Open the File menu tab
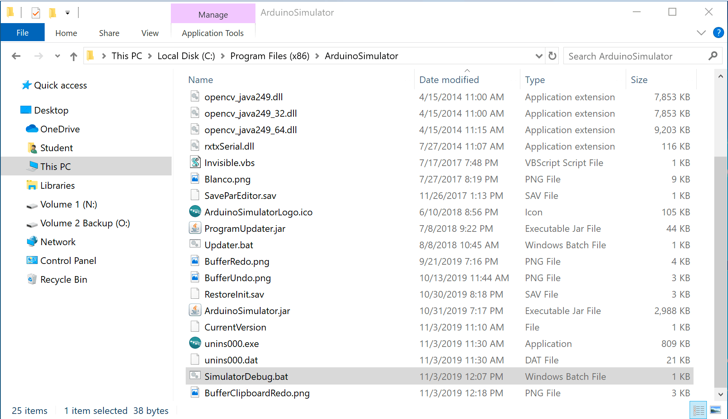This screenshot has width=728, height=419. 22,33
